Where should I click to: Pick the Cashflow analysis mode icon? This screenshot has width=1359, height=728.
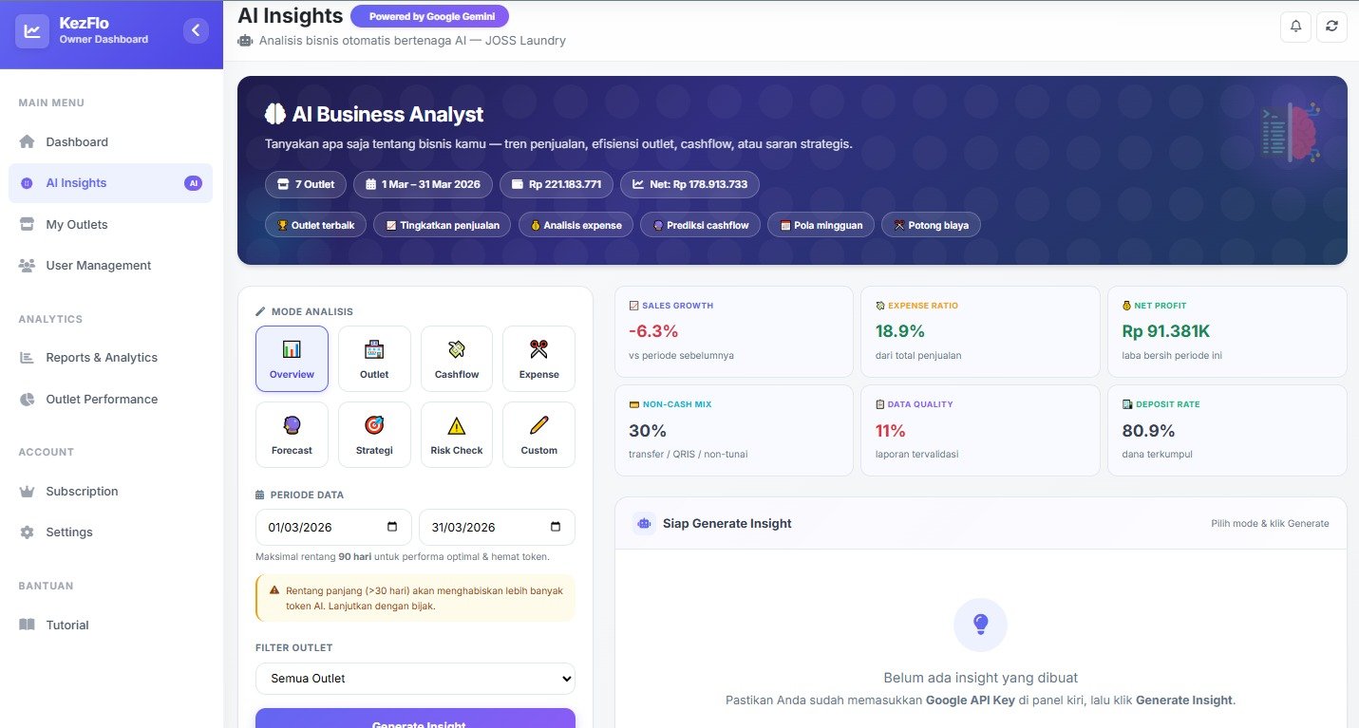coord(457,350)
